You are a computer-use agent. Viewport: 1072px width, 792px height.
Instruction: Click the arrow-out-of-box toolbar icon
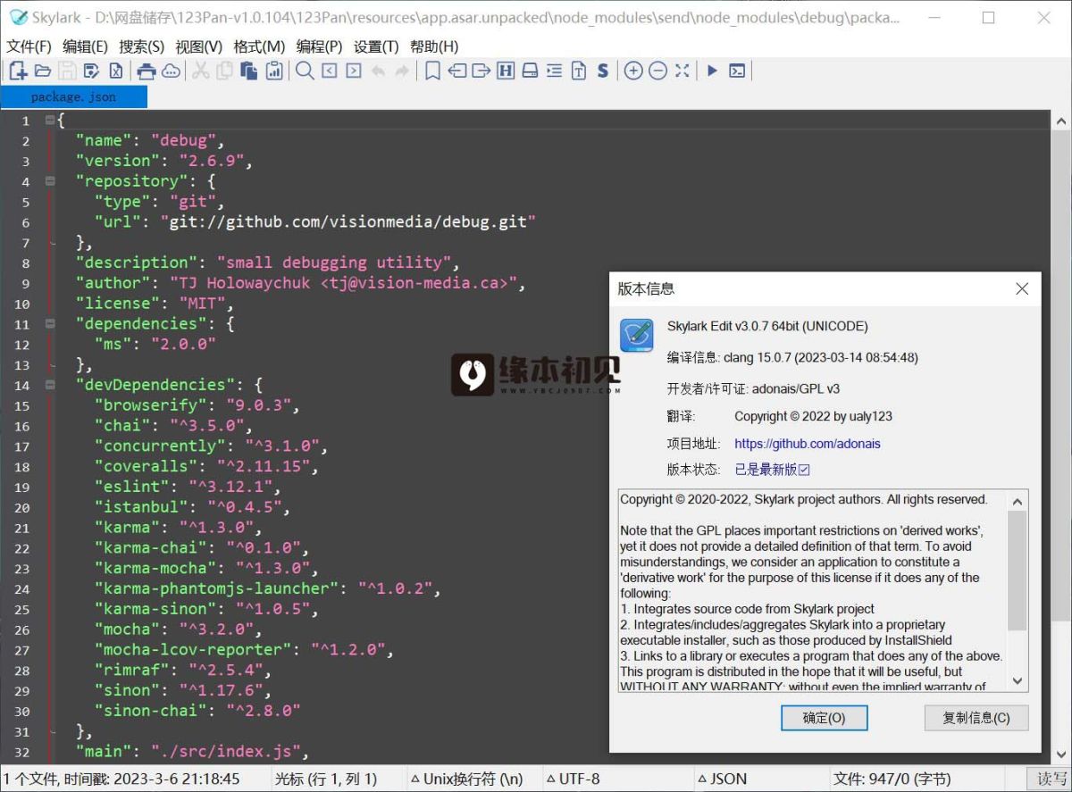(482, 71)
